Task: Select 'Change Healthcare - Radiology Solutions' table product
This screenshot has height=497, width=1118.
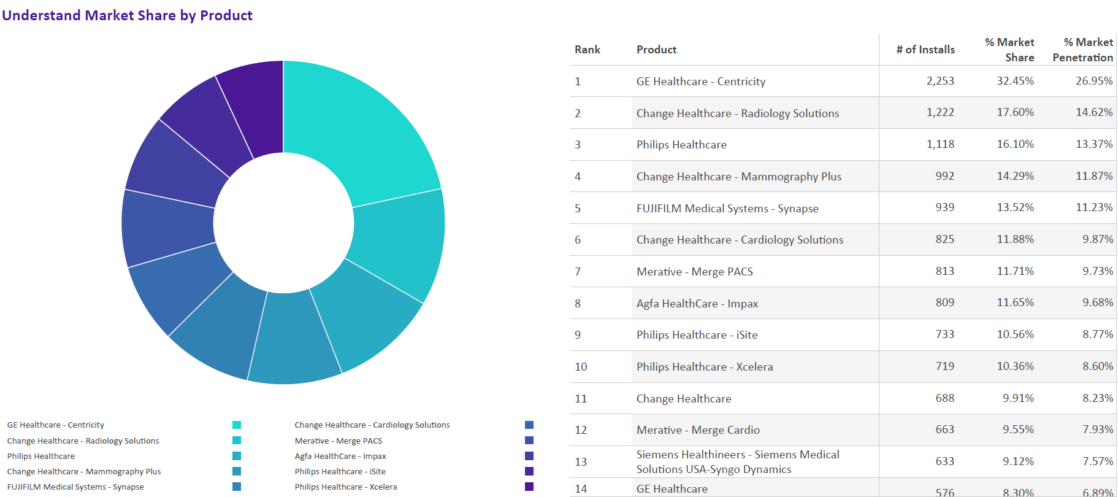Action: tap(738, 114)
